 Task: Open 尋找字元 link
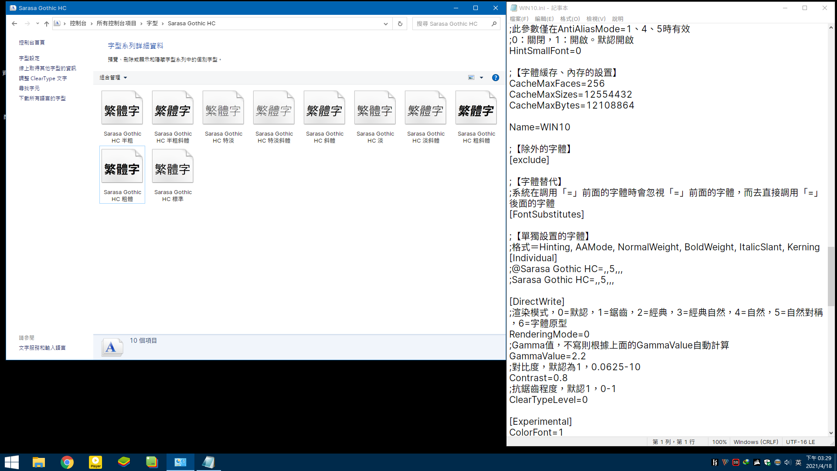(29, 89)
